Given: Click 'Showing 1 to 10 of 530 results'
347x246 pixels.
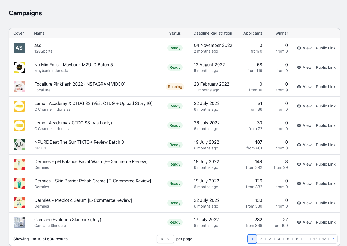Looking at the screenshot, I should point(40,239).
